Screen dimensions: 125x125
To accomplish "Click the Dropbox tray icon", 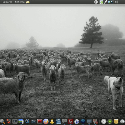I will (x=109, y=2).
